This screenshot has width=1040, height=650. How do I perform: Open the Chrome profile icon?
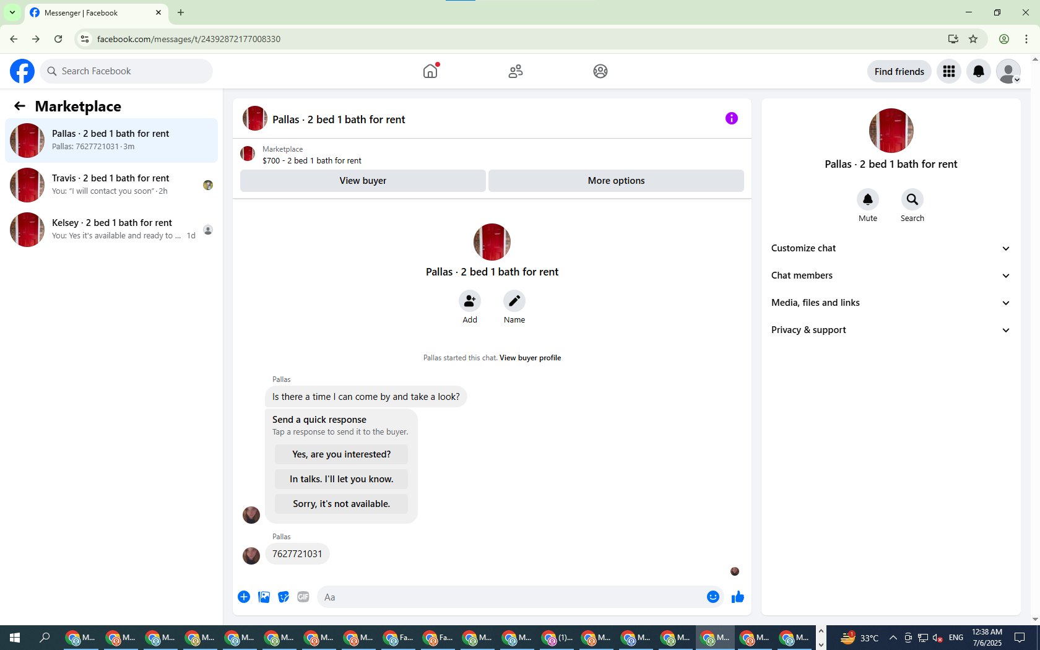click(1004, 39)
